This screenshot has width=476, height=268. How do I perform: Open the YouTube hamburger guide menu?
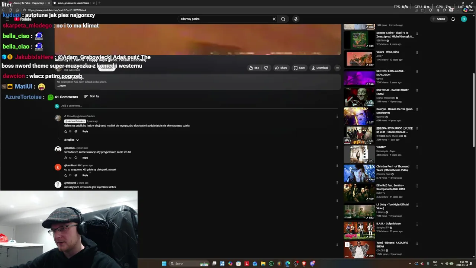(x=7, y=19)
